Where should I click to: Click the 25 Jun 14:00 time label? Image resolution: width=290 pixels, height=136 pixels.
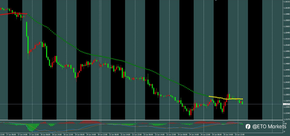(228, 135)
